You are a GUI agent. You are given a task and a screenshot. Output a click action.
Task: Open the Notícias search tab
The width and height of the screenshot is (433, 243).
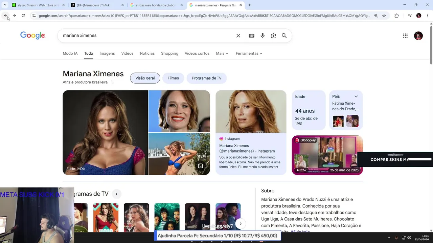pos(147,53)
